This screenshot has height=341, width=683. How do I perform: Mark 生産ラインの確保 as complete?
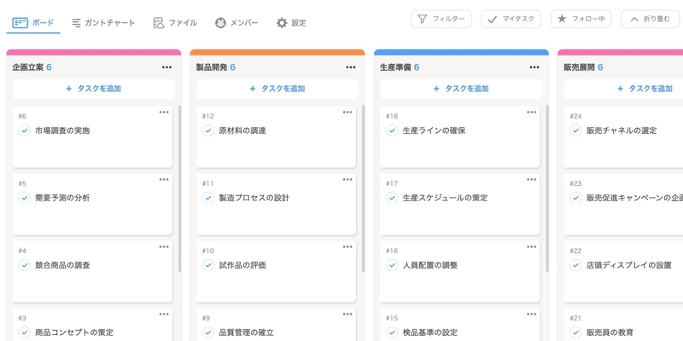(392, 130)
